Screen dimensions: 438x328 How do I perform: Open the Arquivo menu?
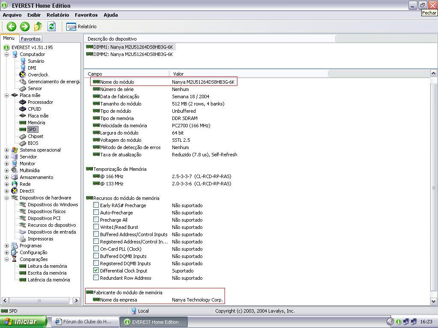click(x=12, y=15)
